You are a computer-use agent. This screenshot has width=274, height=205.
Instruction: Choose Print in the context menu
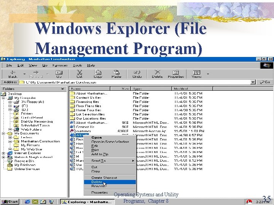pos(110,150)
